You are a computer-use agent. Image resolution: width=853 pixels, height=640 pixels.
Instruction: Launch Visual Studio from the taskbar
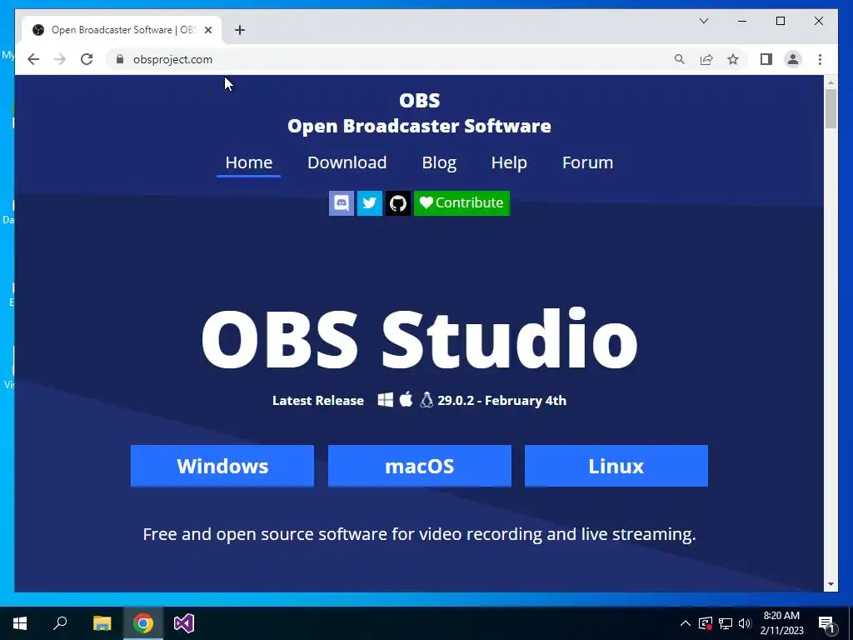[184, 623]
